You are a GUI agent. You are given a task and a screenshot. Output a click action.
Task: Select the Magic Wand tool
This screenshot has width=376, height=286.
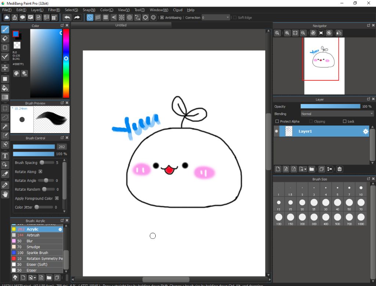point(5,126)
